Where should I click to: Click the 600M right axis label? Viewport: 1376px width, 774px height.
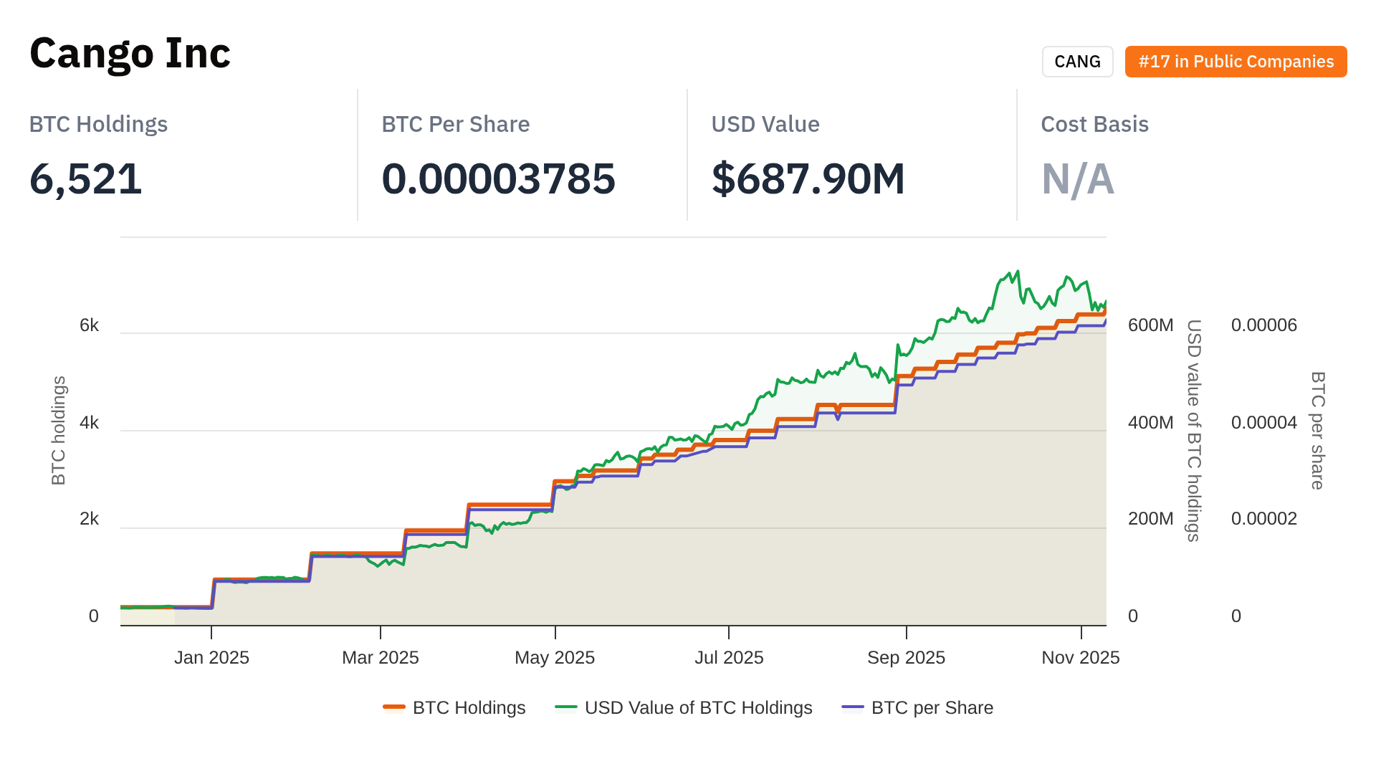tap(1150, 325)
